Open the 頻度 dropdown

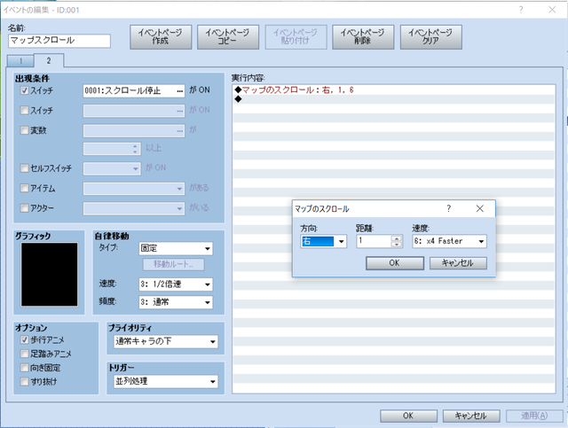pyautogui.click(x=176, y=302)
